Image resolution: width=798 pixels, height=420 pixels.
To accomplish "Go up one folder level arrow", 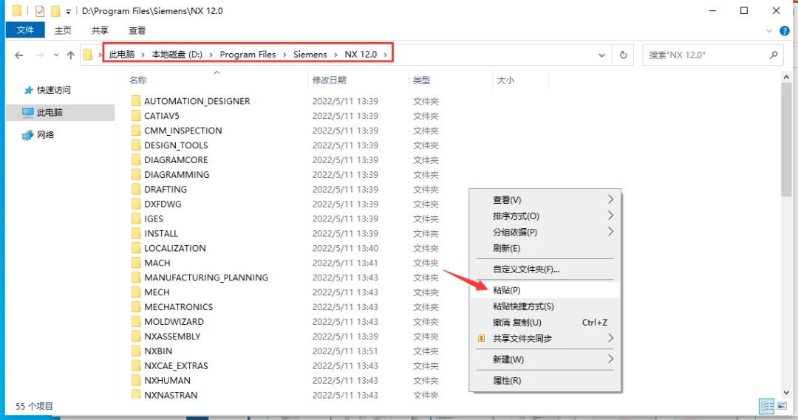I will click(71, 55).
